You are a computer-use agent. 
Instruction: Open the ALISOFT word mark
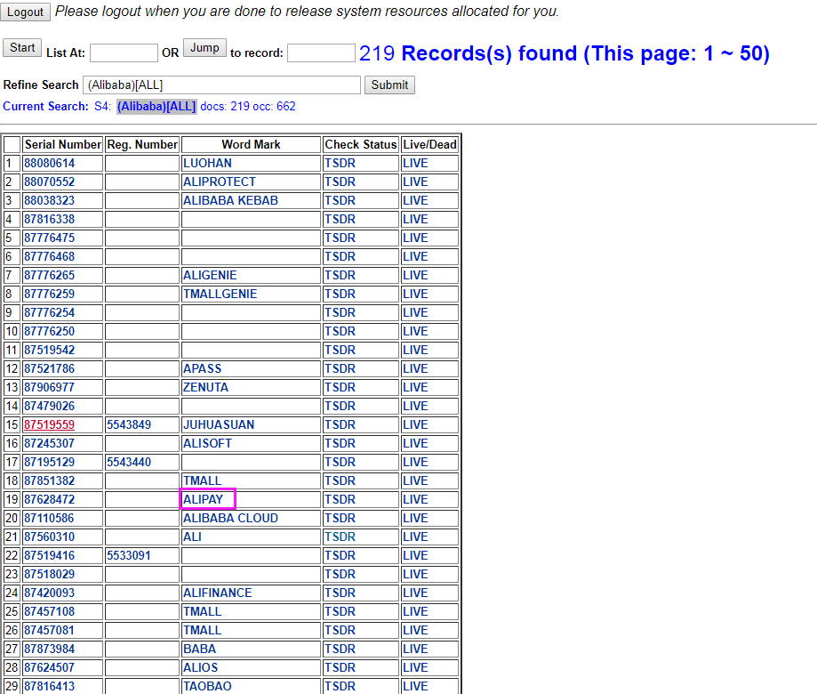tap(207, 444)
